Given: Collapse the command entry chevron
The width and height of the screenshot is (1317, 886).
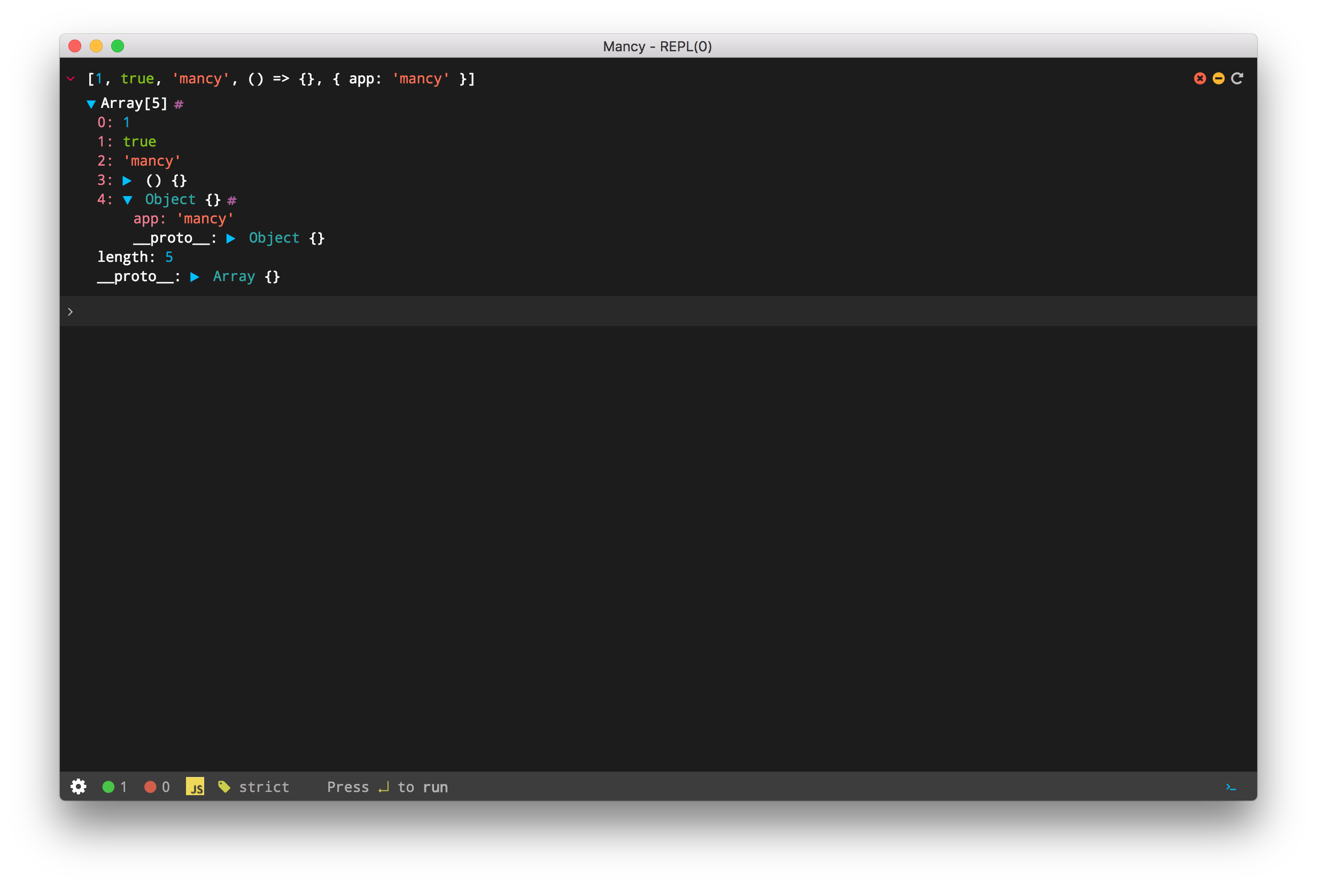Looking at the screenshot, I should point(71,79).
